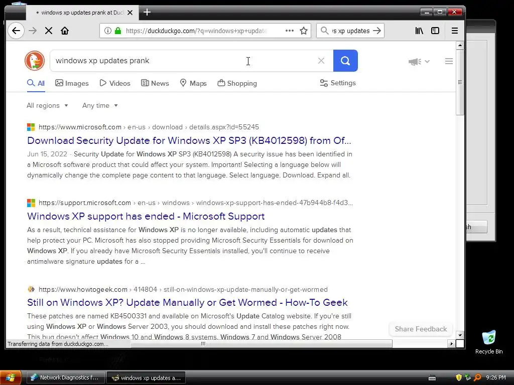This screenshot has height=385, width=514.
Task: Click the security shield tray icon
Action: (x=459, y=377)
